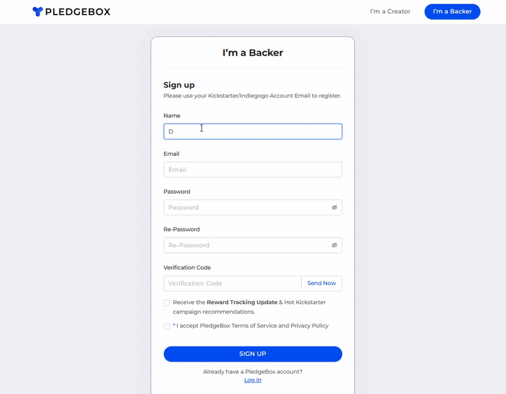Follow the Log in link
Viewport: 506px width, 394px height.
pos(252,380)
